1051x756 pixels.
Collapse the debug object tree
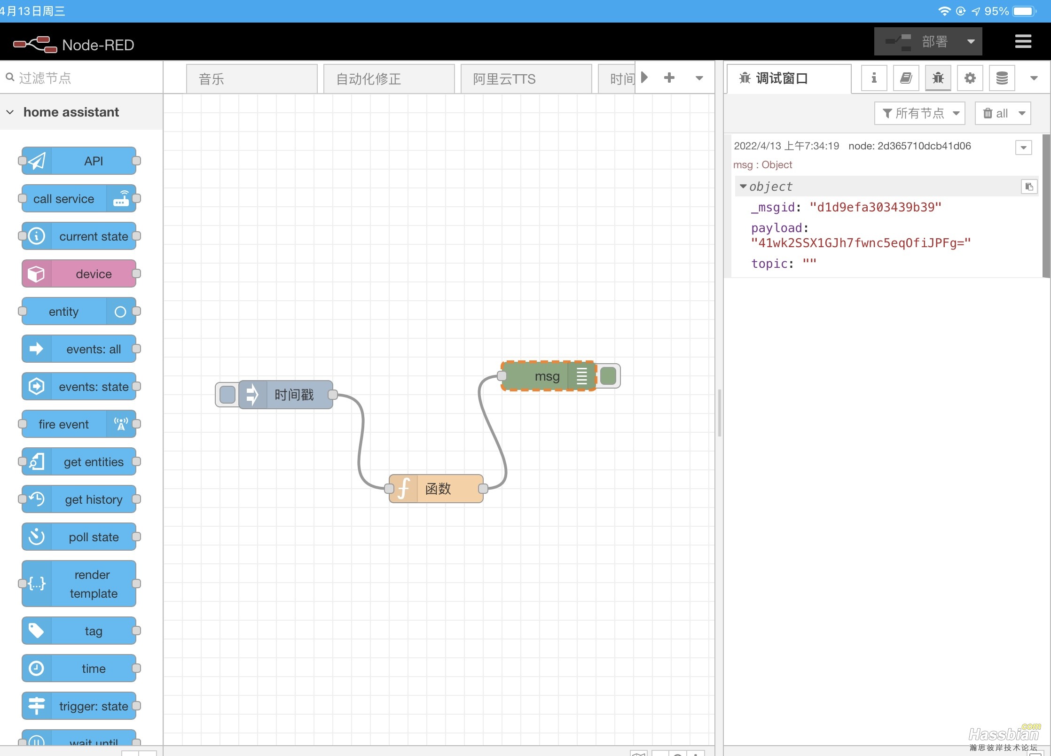coord(743,187)
